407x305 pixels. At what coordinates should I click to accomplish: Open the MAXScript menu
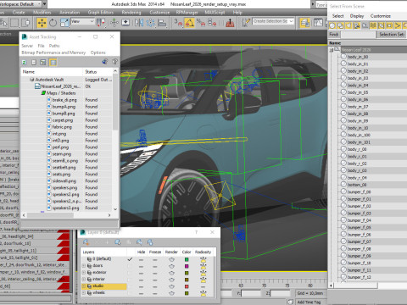point(215,12)
